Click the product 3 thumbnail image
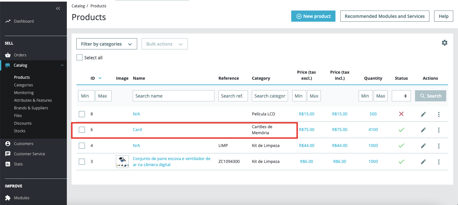The width and height of the screenshot is (458, 205). (x=122, y=162)
